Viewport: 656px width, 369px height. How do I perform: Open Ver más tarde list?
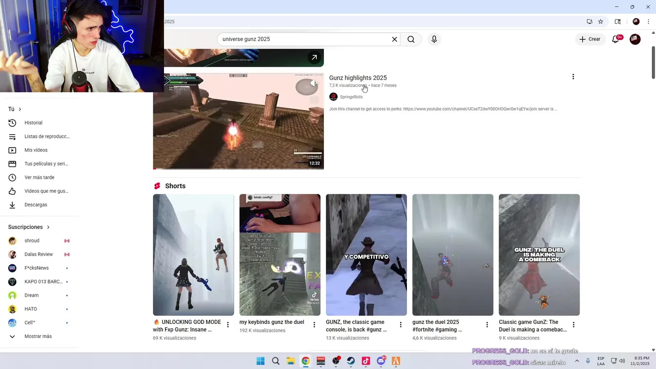click(x=39, y=177)
